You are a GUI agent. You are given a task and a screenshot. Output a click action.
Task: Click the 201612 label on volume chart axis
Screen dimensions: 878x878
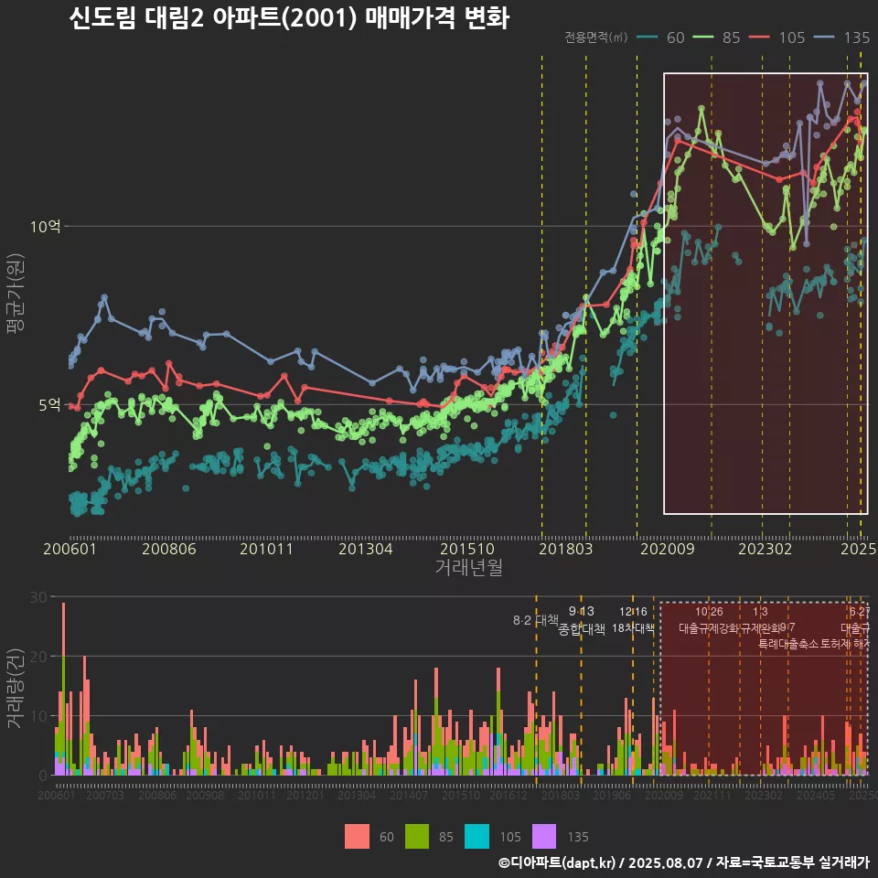(x=509, y=795)
